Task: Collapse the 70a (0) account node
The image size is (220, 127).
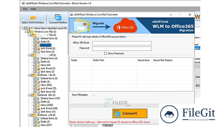Action: 29,35
